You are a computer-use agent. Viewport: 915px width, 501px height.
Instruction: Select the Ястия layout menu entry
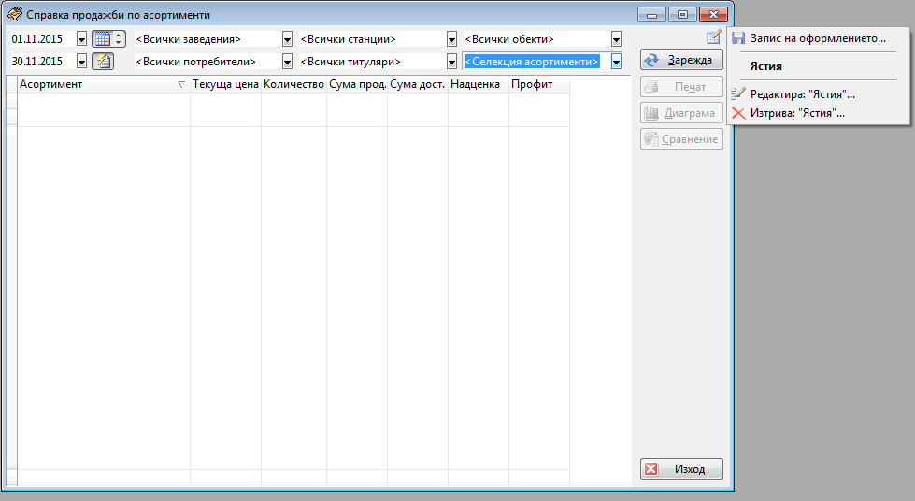click(765, 66)
